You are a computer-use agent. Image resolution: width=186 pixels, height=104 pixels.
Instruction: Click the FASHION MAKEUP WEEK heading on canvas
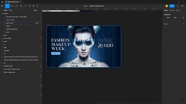pos(61,44)
